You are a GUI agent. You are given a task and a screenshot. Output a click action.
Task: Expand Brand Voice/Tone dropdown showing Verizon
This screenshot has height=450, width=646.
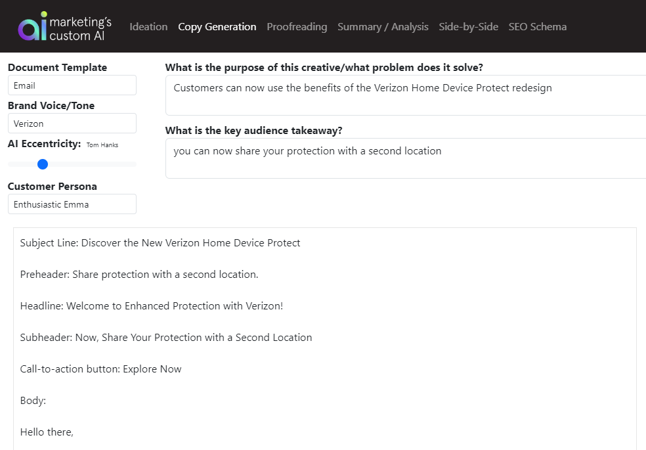[72, 124]
